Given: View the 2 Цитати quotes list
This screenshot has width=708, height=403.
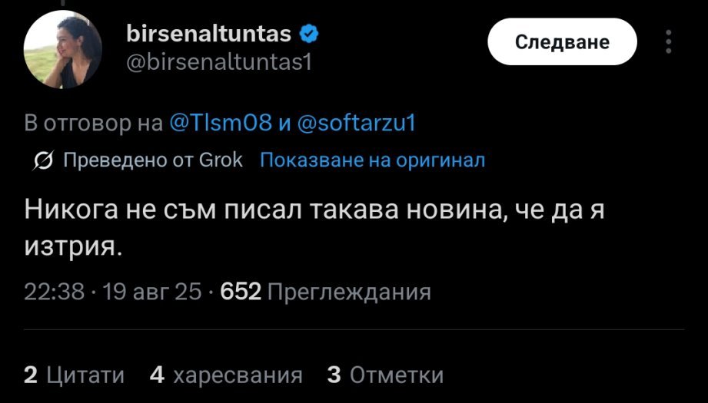Looking at the screenshot, I should [x=74, y=375].
